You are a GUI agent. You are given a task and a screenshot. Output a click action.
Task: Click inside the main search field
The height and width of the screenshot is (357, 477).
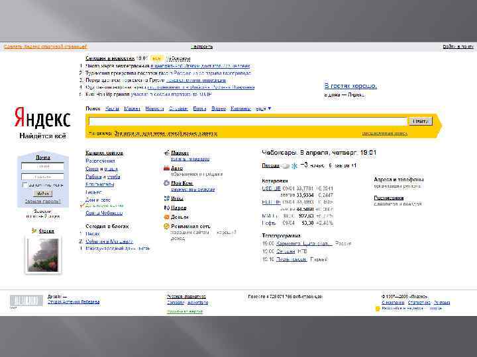(248, 121)
